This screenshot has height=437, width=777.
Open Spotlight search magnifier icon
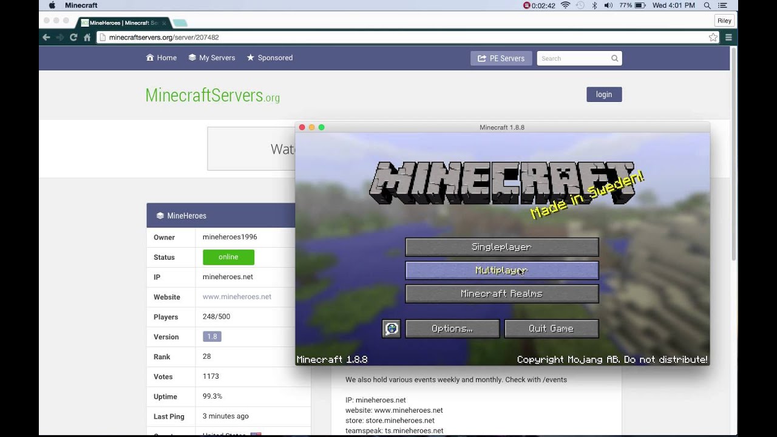pyautogui.click(x=707, y=5)
